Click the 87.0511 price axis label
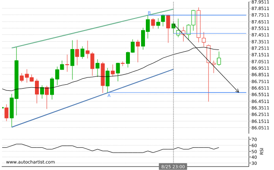 [x=260, y=62]
